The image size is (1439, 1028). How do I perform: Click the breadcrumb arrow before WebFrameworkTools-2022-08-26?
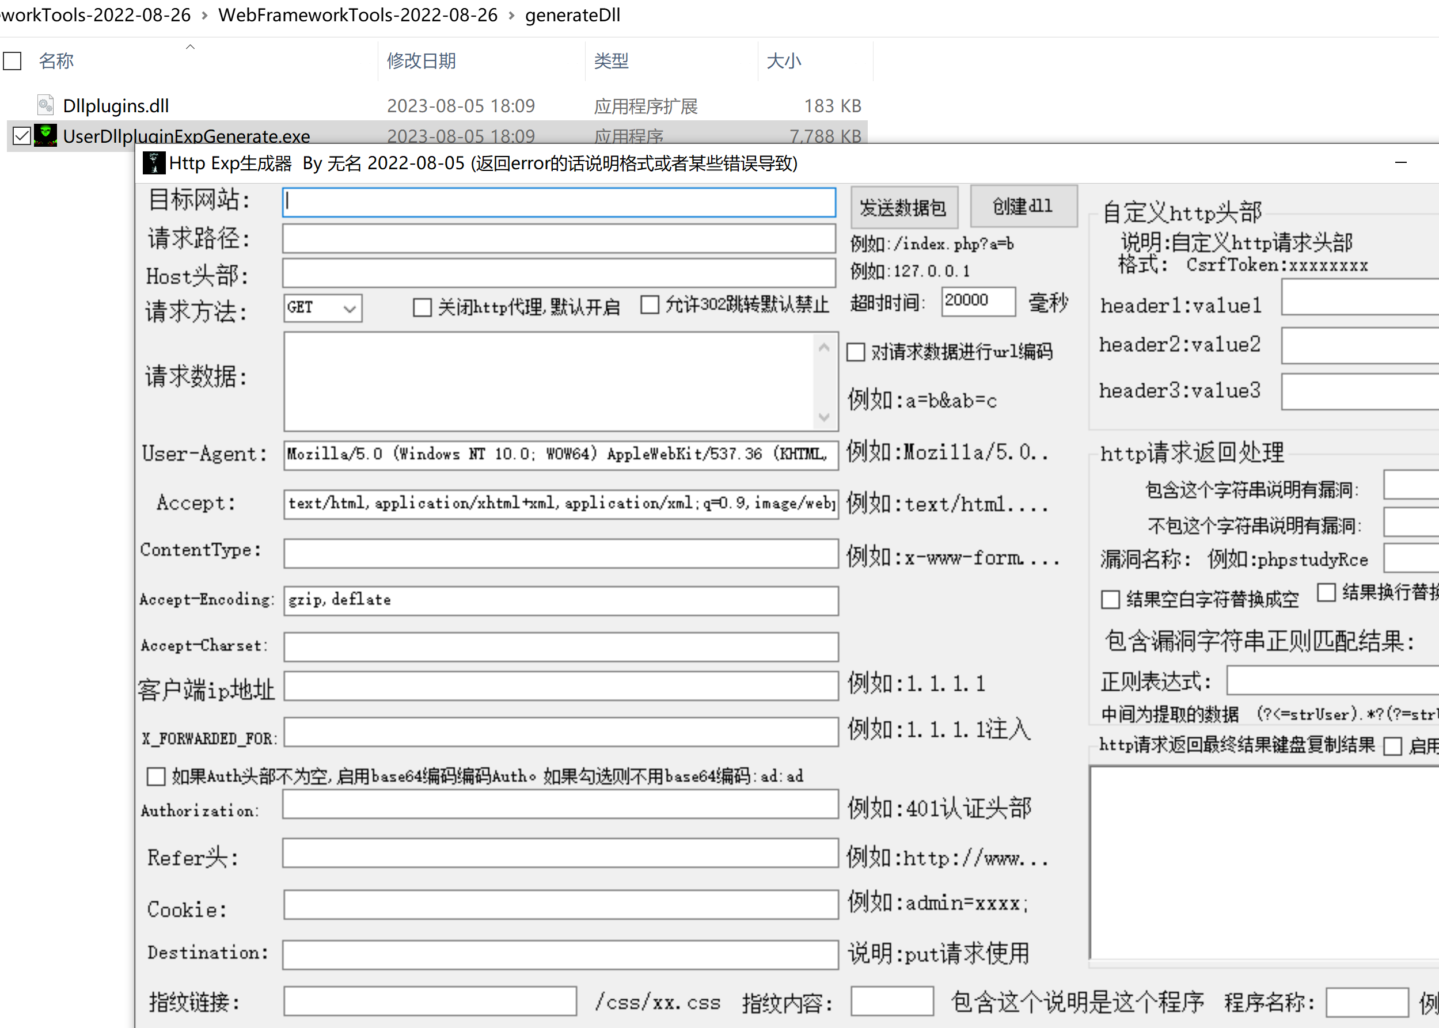click(x=204, y=15)
